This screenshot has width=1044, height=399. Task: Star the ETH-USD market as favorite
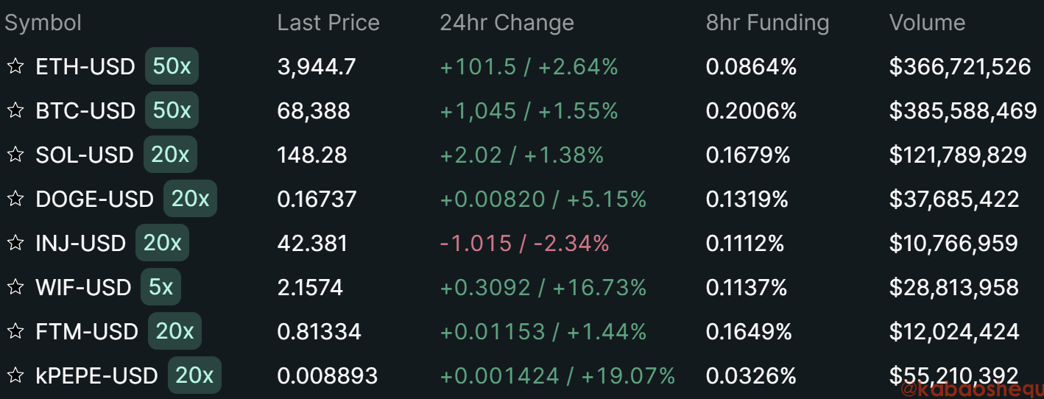15,67
